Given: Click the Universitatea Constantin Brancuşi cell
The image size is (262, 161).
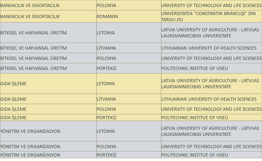Looking at the screenshot, I should tap(208, 16).
